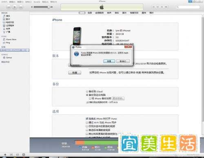
Task: Click the Next track button
Action: coord(21,7)
